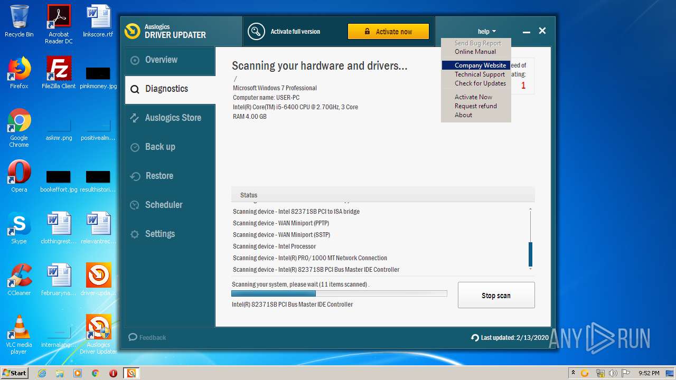Click the taskbar clock showing 9:52 PM
Screen dimensions: 676x380
point(649,373)
